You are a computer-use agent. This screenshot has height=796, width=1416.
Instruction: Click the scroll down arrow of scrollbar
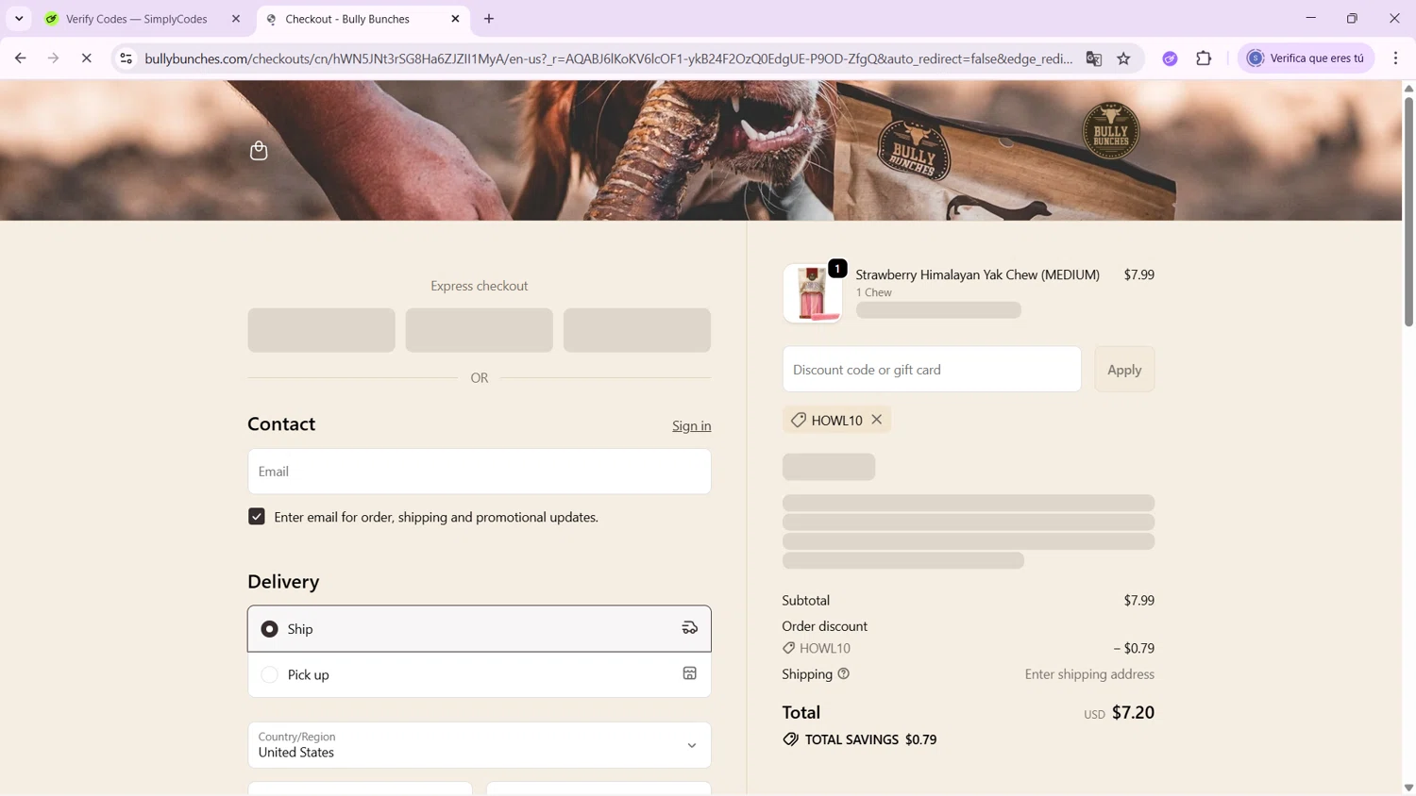pos(1408,788)
